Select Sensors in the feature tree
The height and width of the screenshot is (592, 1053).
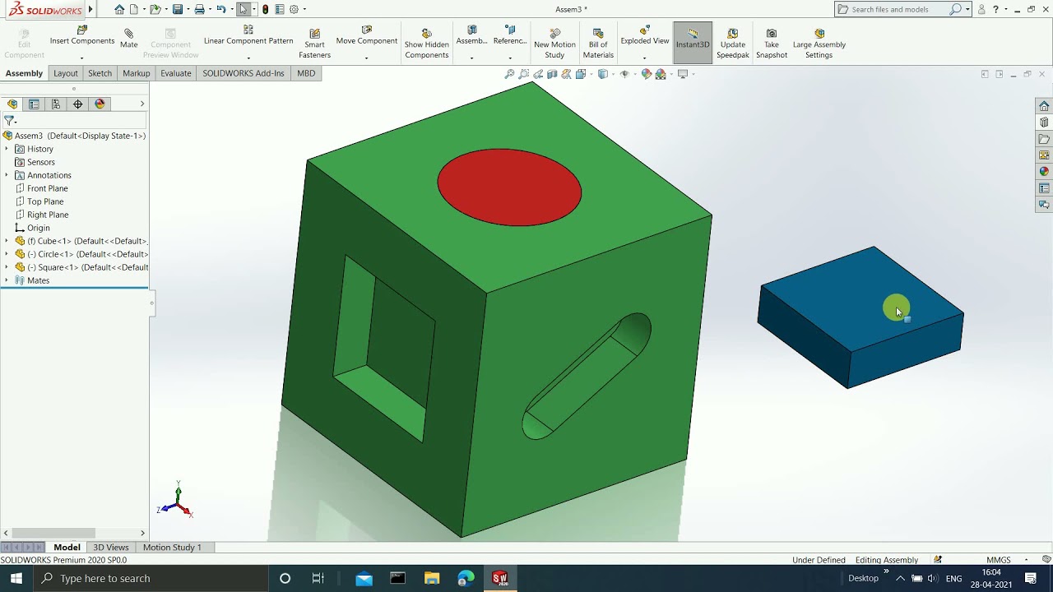pyautogui.click(x=40, y=162)
